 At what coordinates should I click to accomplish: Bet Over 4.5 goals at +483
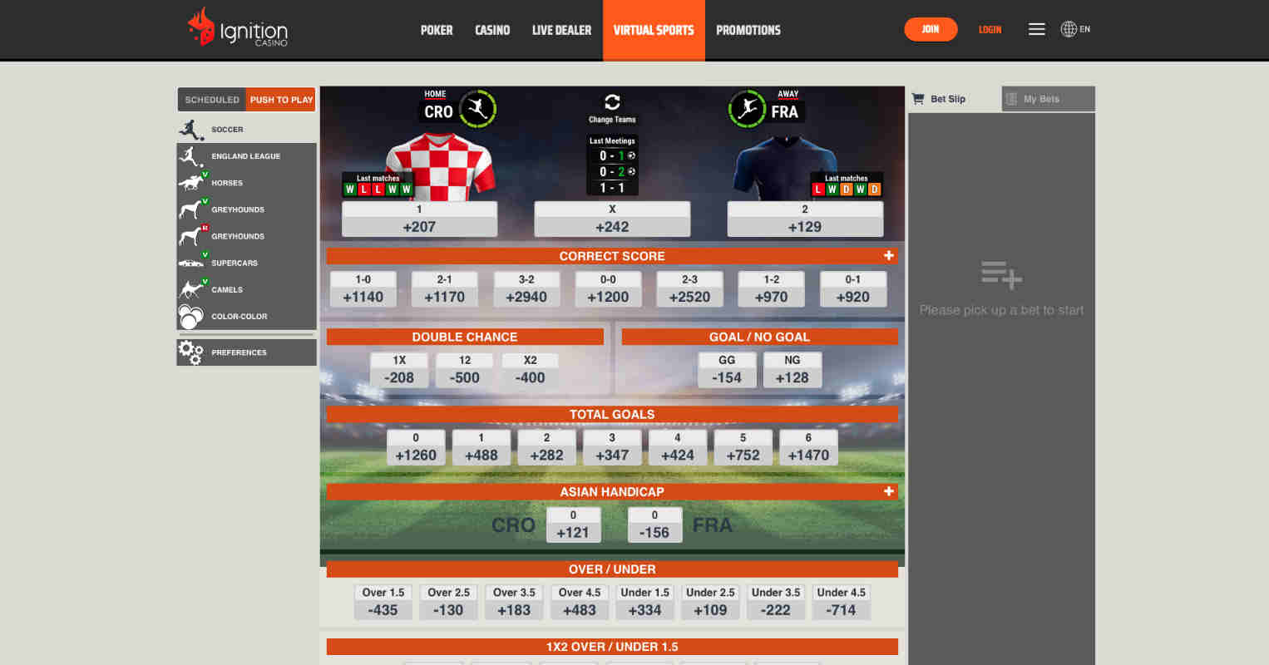[580, 602]
